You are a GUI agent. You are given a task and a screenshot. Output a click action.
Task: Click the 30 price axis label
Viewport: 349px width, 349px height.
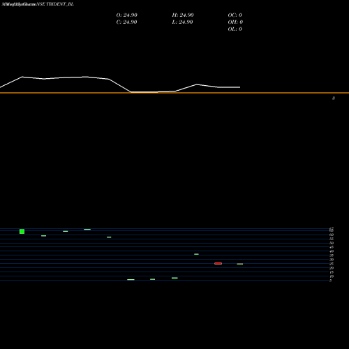pyautogui.click(x=332, y=260)
